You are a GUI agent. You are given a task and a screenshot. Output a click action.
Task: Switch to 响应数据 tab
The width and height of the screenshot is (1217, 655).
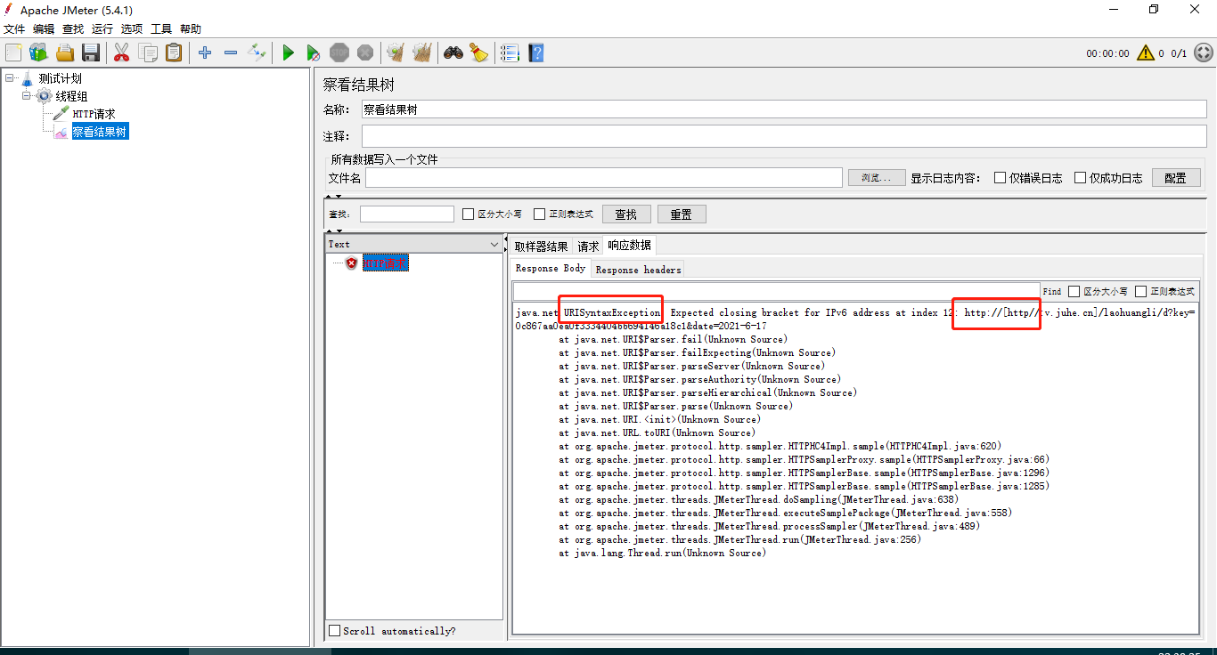629,246
